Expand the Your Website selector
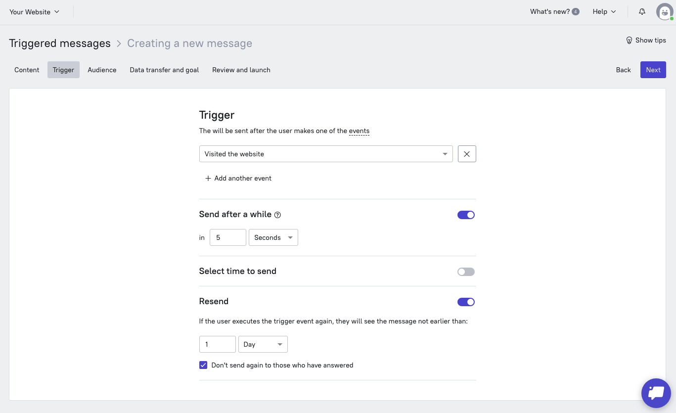This screenshot has height=413, width=676. coord(34,12)
